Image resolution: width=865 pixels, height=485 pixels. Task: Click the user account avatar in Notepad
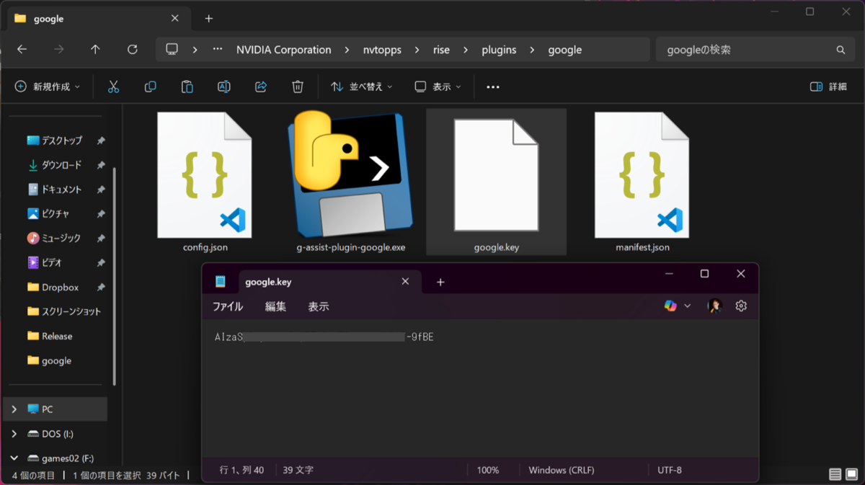(714, 306)
